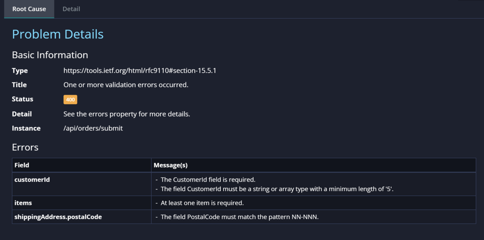Click the orange 400 status badge
484x240 pixels.
point(70,100)
